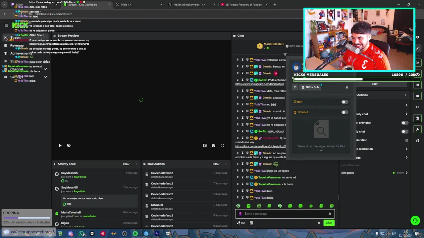Expand Channel section in sidebar
Screen dimensions: 424x238
tap(45, 69)
